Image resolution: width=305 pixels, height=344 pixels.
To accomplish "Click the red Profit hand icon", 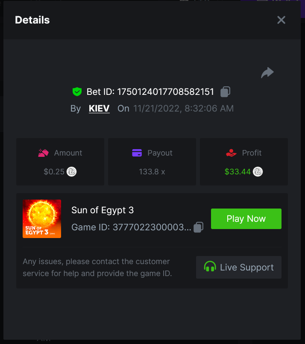I will pyautogui.click(x=231, y=153).
